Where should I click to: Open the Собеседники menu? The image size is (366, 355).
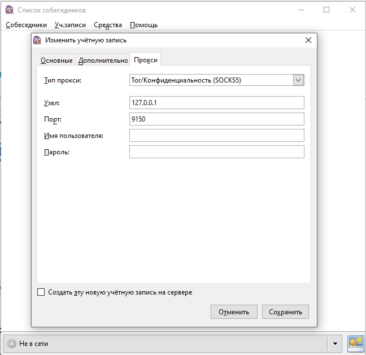[x=27, y=25]
